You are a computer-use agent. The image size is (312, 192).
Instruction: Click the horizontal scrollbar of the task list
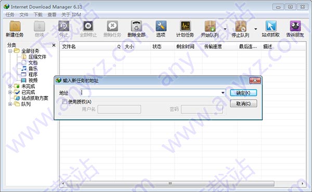point(171,184)
